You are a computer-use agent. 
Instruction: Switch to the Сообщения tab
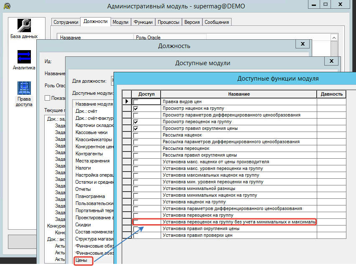click(x=217, y=22)
